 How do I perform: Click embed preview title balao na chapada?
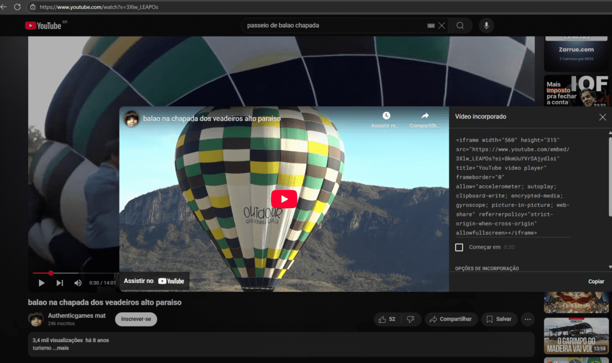[x=212, y=118]
